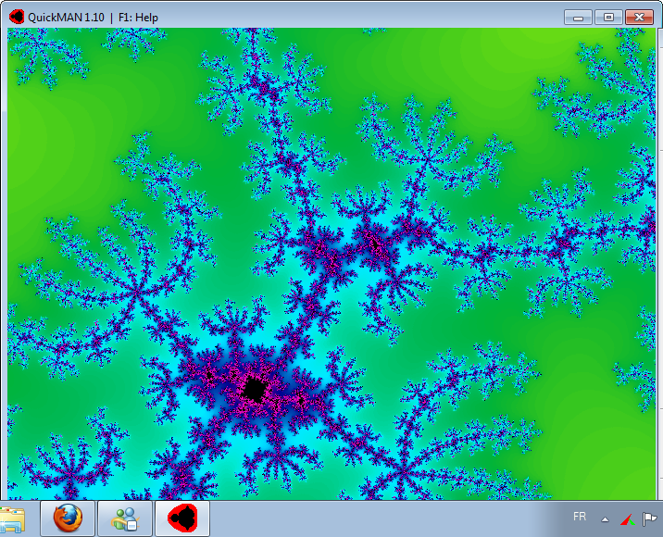Click the QuickMAN icon in the title bar

(x=16, y=17)
